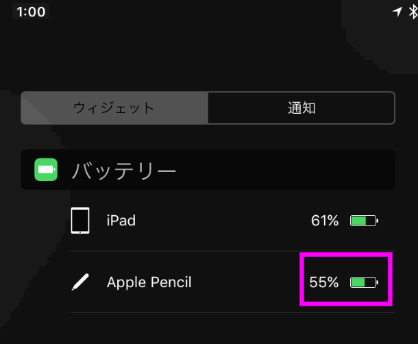Tap blank area between Apple Pencil label and 55%
418x344 pixels.
[x=247, y=282]
